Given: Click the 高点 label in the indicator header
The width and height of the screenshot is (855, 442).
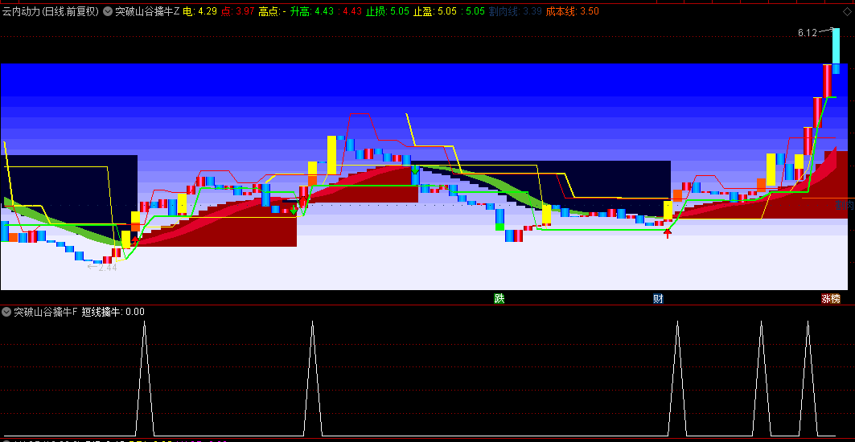Looking at the screenshot, I should click(x=269, y=11).
